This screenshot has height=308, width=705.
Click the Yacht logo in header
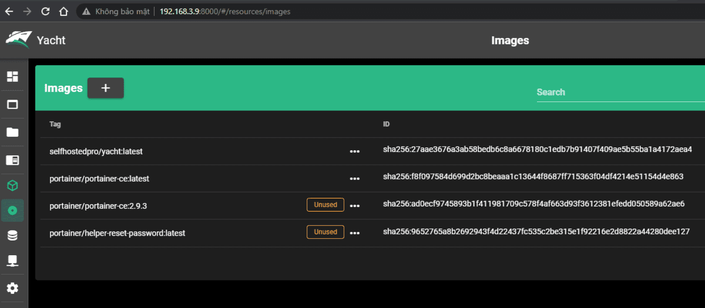point(18,39)
